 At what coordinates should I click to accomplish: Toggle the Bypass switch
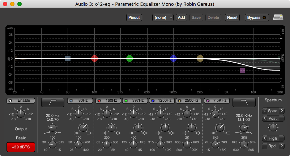[257, 17]
